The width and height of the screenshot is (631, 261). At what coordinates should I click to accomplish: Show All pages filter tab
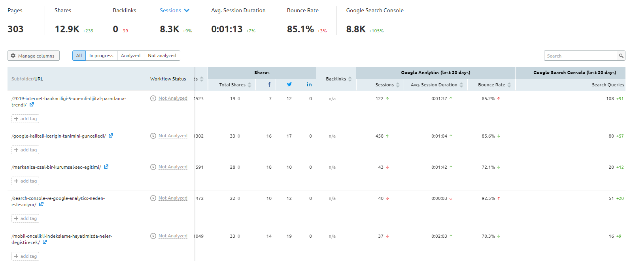(79, 56)
